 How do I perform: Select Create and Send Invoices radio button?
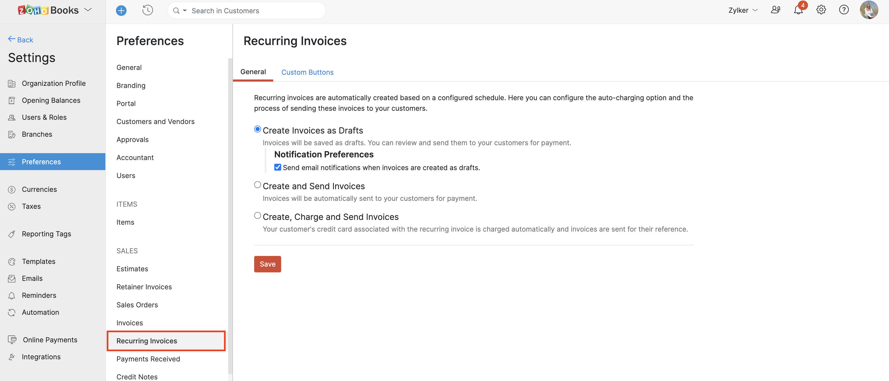click(x=257, y=185)
